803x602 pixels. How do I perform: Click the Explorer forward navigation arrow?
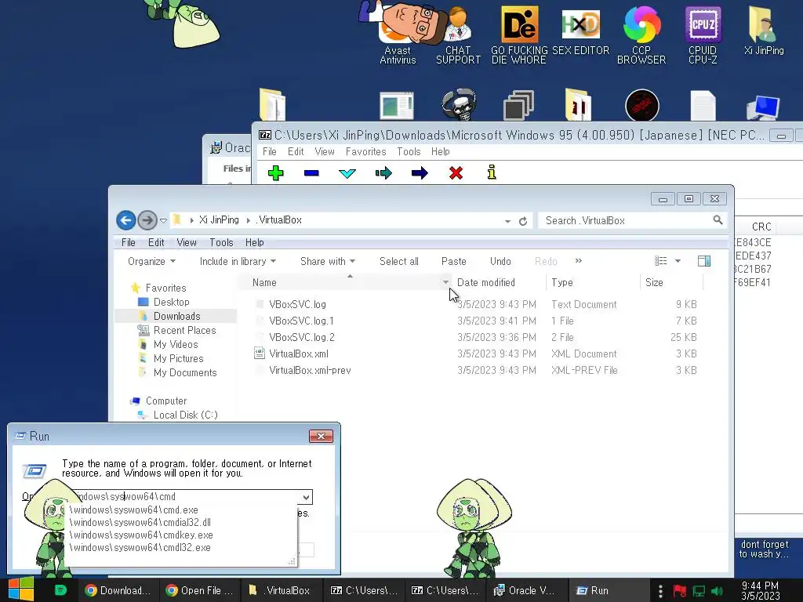(x=147, y=220)
